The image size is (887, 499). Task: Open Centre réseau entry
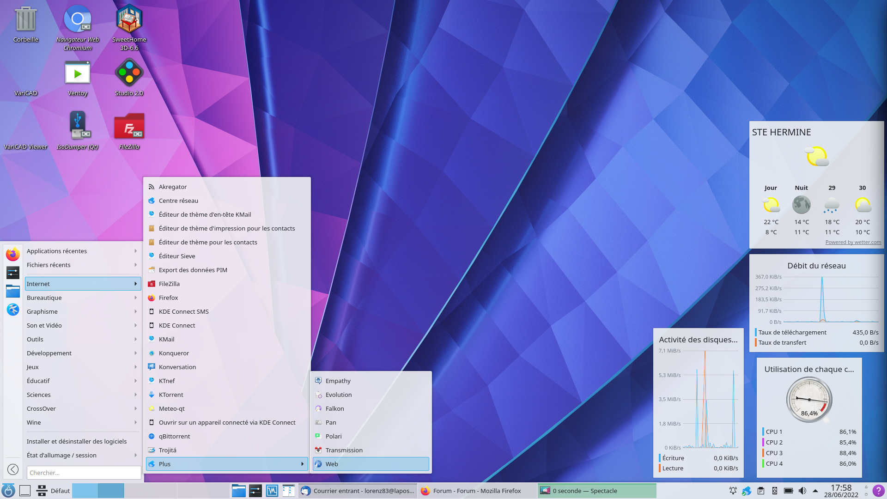pos(227,201)
